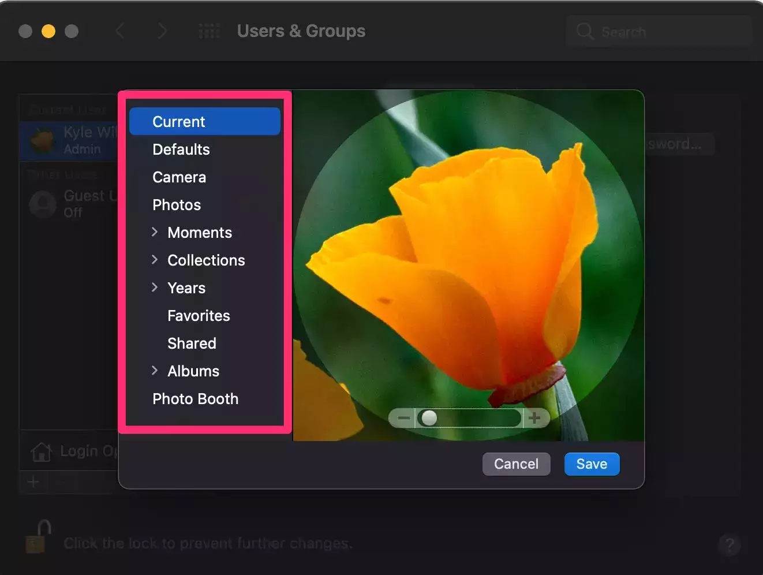Viewport: 763px width, 575px height.
Task: Go forward with the right arrow
Action: [x=162, y=31]
